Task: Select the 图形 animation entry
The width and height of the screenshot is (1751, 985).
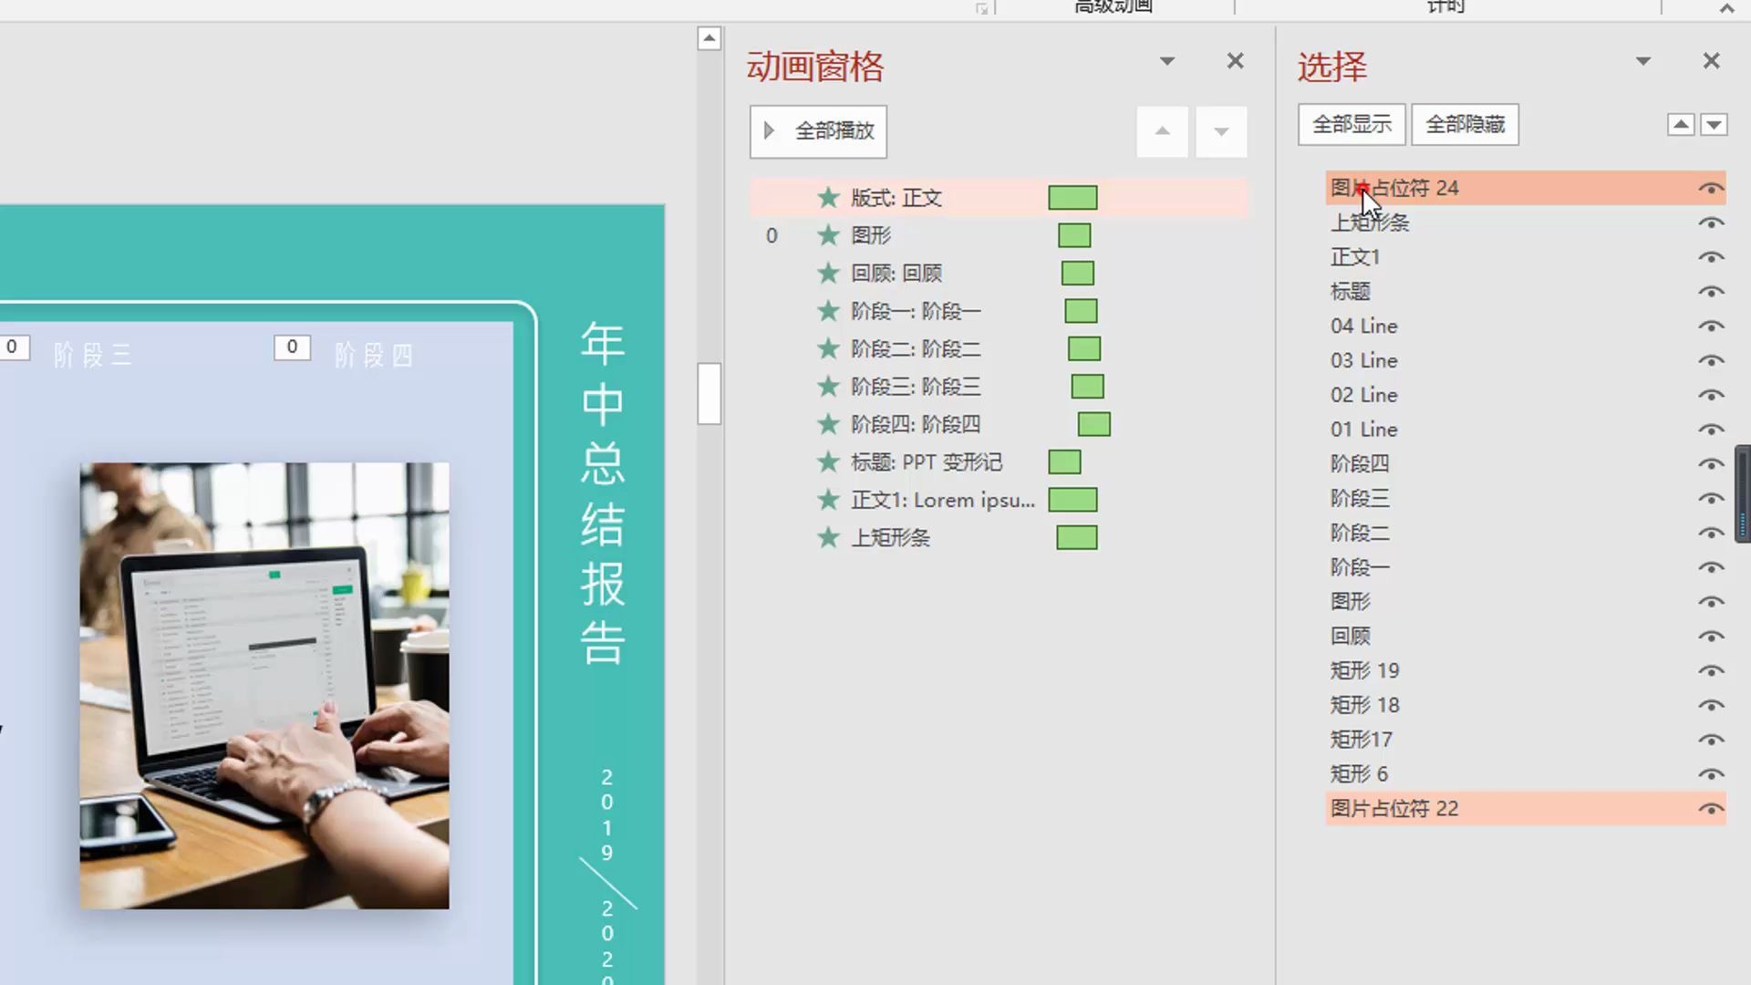Action: pyautogui.click(x=999, y=235)
